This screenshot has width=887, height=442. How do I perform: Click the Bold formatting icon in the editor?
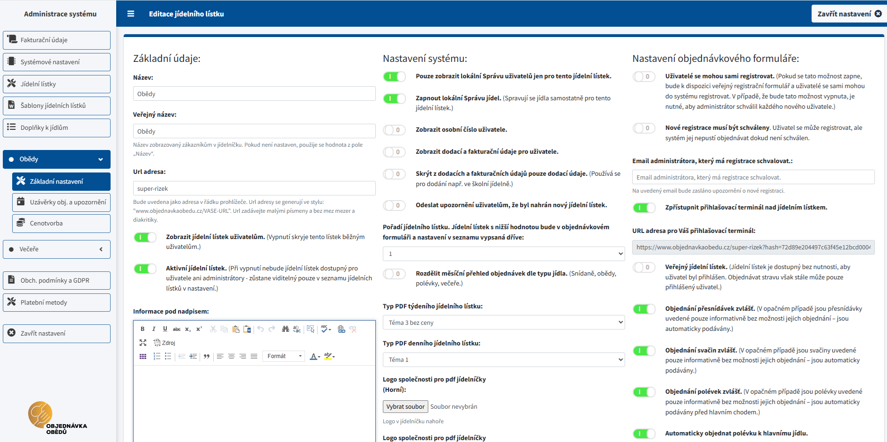point(142,329)
